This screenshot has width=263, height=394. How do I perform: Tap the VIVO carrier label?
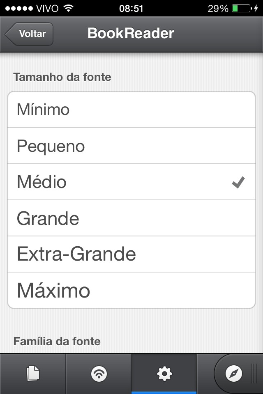coord(47,8)
